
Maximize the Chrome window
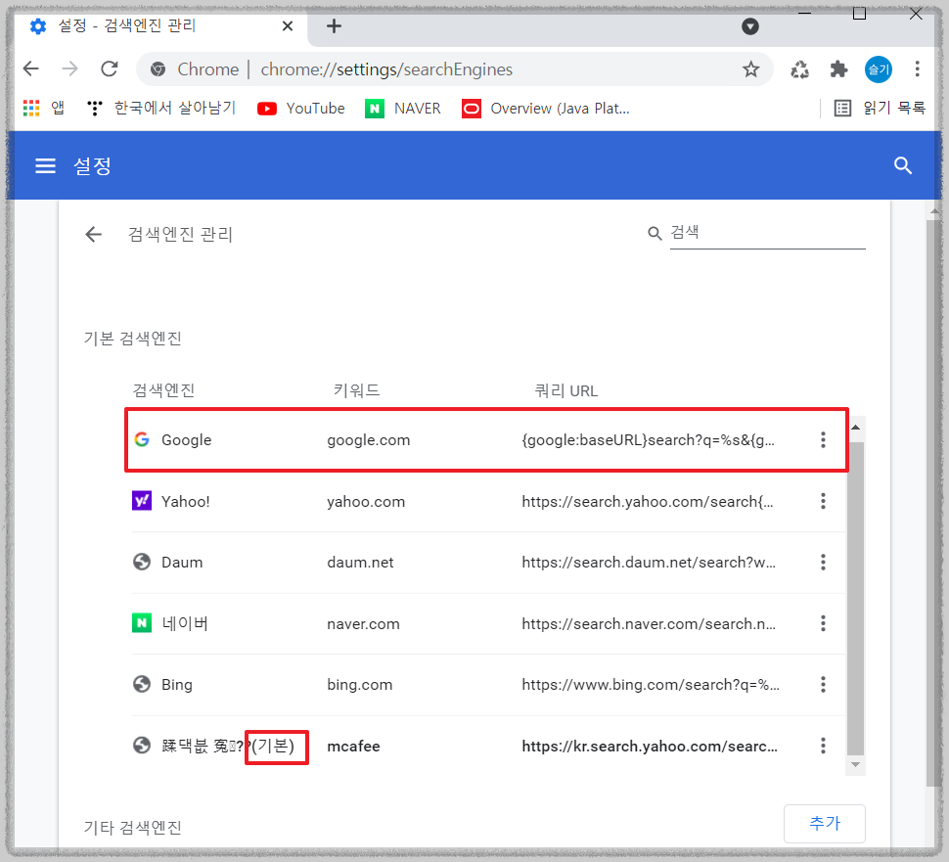tap(859, 14)
